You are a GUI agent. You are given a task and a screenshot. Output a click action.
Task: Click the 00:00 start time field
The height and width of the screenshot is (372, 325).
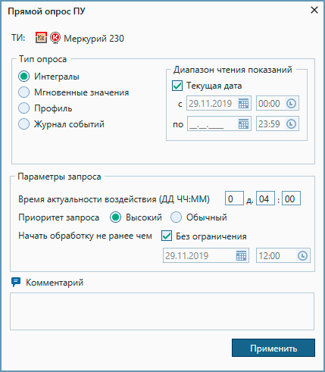(277, 103)
